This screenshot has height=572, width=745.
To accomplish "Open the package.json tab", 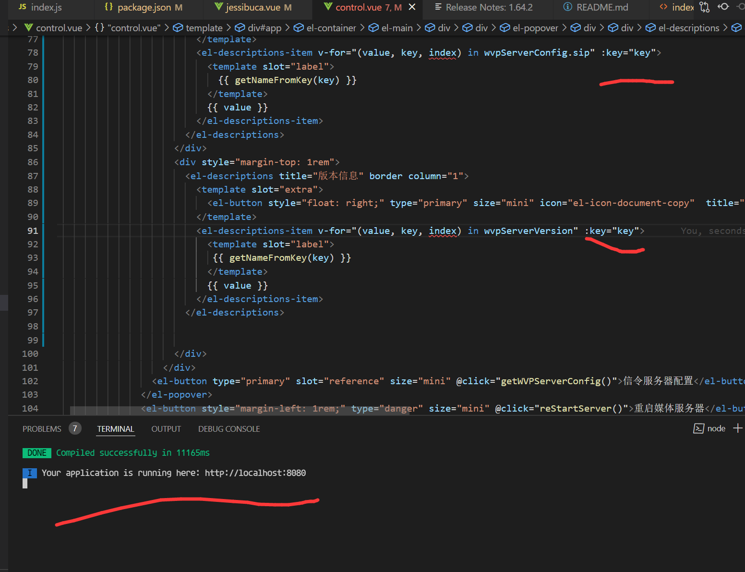I will click(x=144, y=7).
